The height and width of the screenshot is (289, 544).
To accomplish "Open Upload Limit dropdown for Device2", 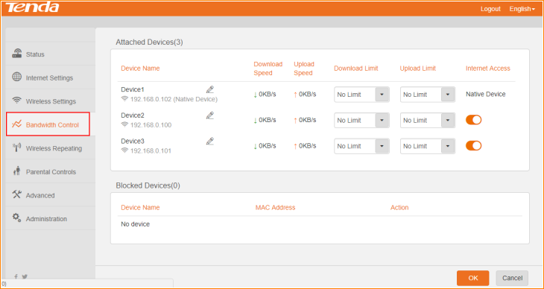I will click(428, 121).
